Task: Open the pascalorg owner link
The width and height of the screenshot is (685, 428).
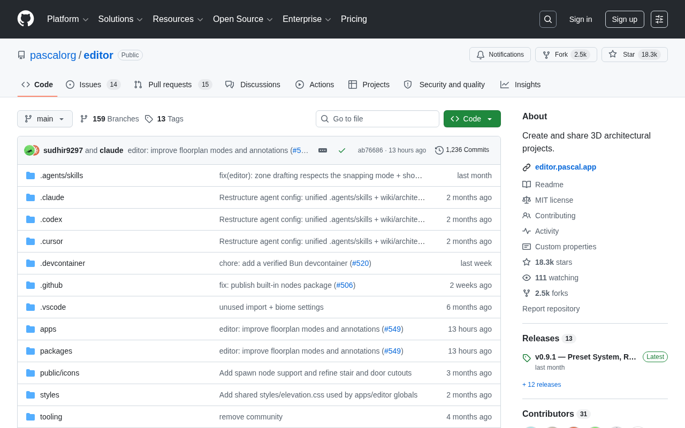Action: [x=53, y=55]
